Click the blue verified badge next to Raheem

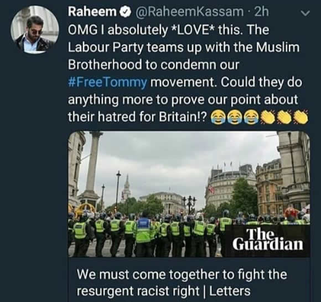coord(125,12)
